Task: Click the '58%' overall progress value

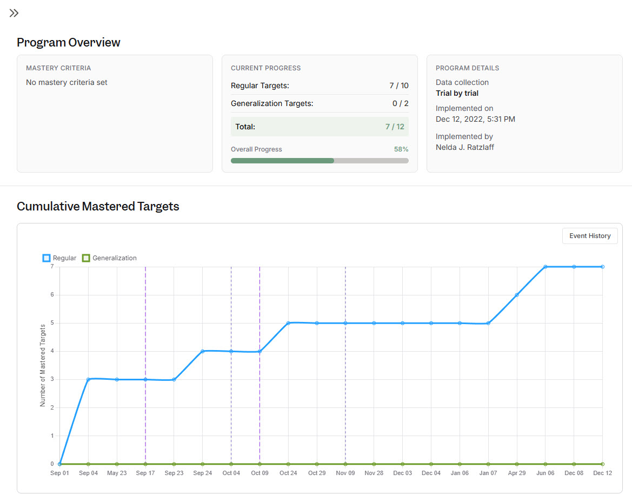Action: [x=401, y=149]
